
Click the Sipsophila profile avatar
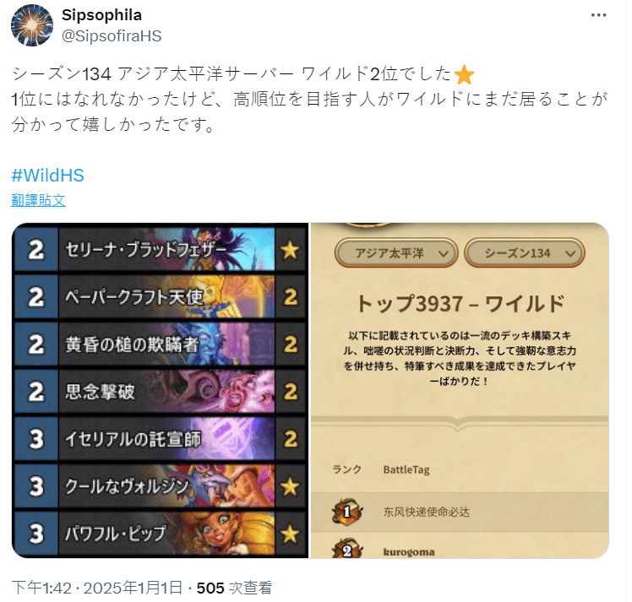click(x=32, y=25)
